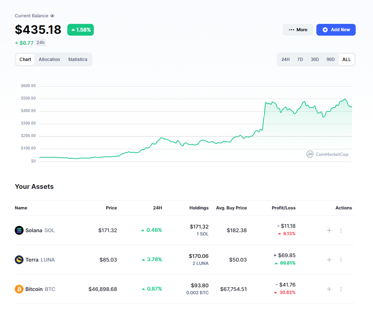Click the Solana coin logo
373x313 pixels.
(x=19, y=230)
